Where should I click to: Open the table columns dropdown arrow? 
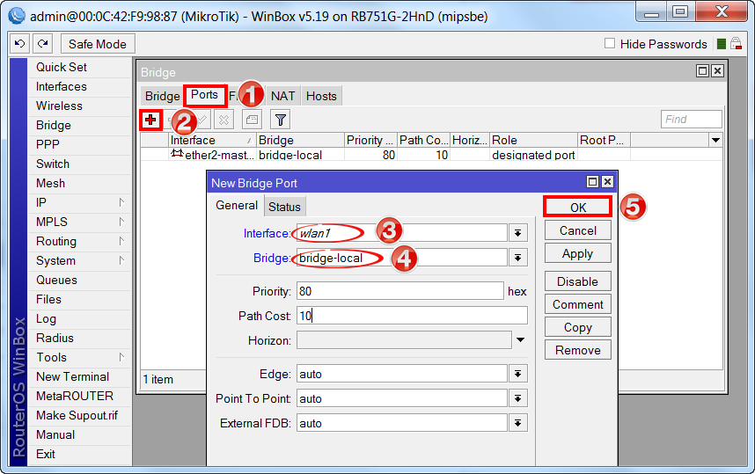tap(715, 141)
